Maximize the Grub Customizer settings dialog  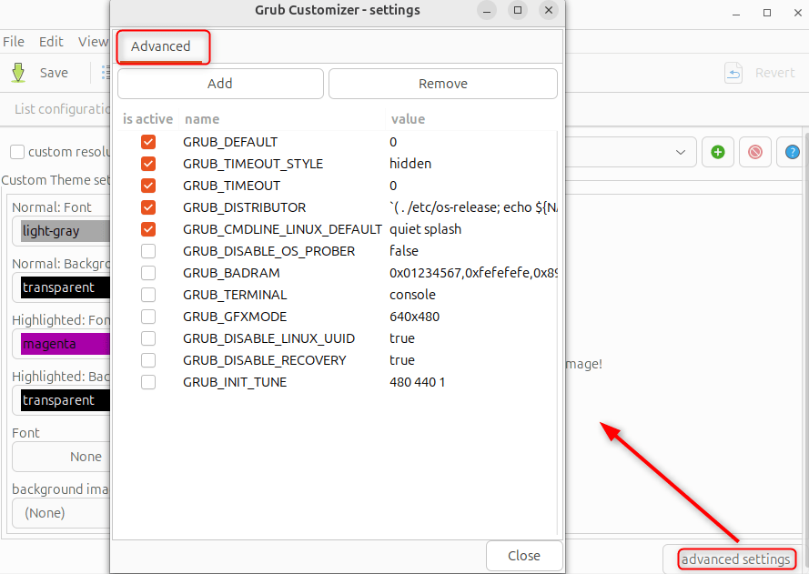(x=518, y=10)
